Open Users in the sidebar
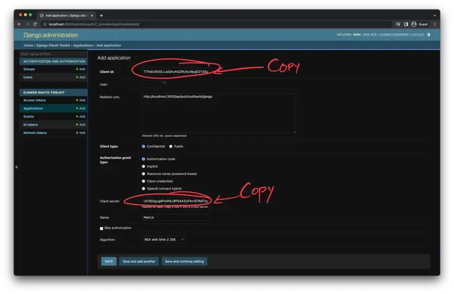454x294 pixels. [28, 78]
